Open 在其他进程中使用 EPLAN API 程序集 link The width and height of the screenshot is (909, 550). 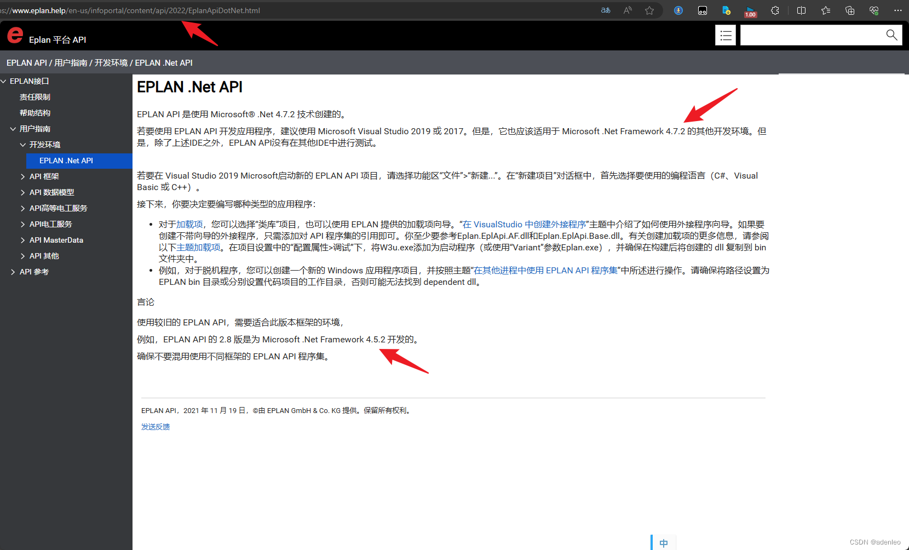click(x=546, y=271)
